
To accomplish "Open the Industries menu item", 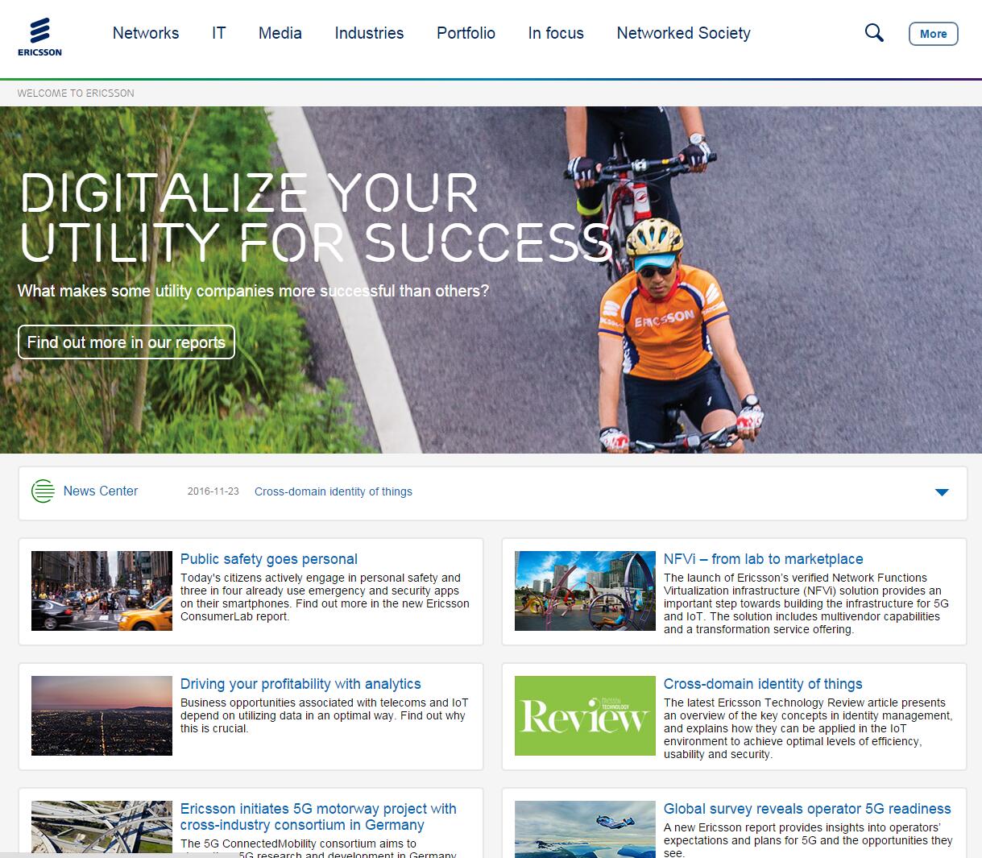I will click(369, 33).
